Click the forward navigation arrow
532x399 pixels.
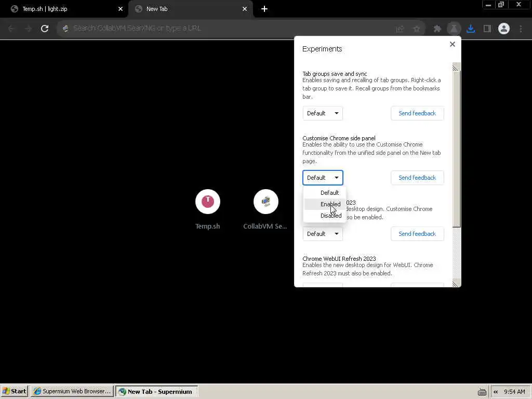click(28, 29)
